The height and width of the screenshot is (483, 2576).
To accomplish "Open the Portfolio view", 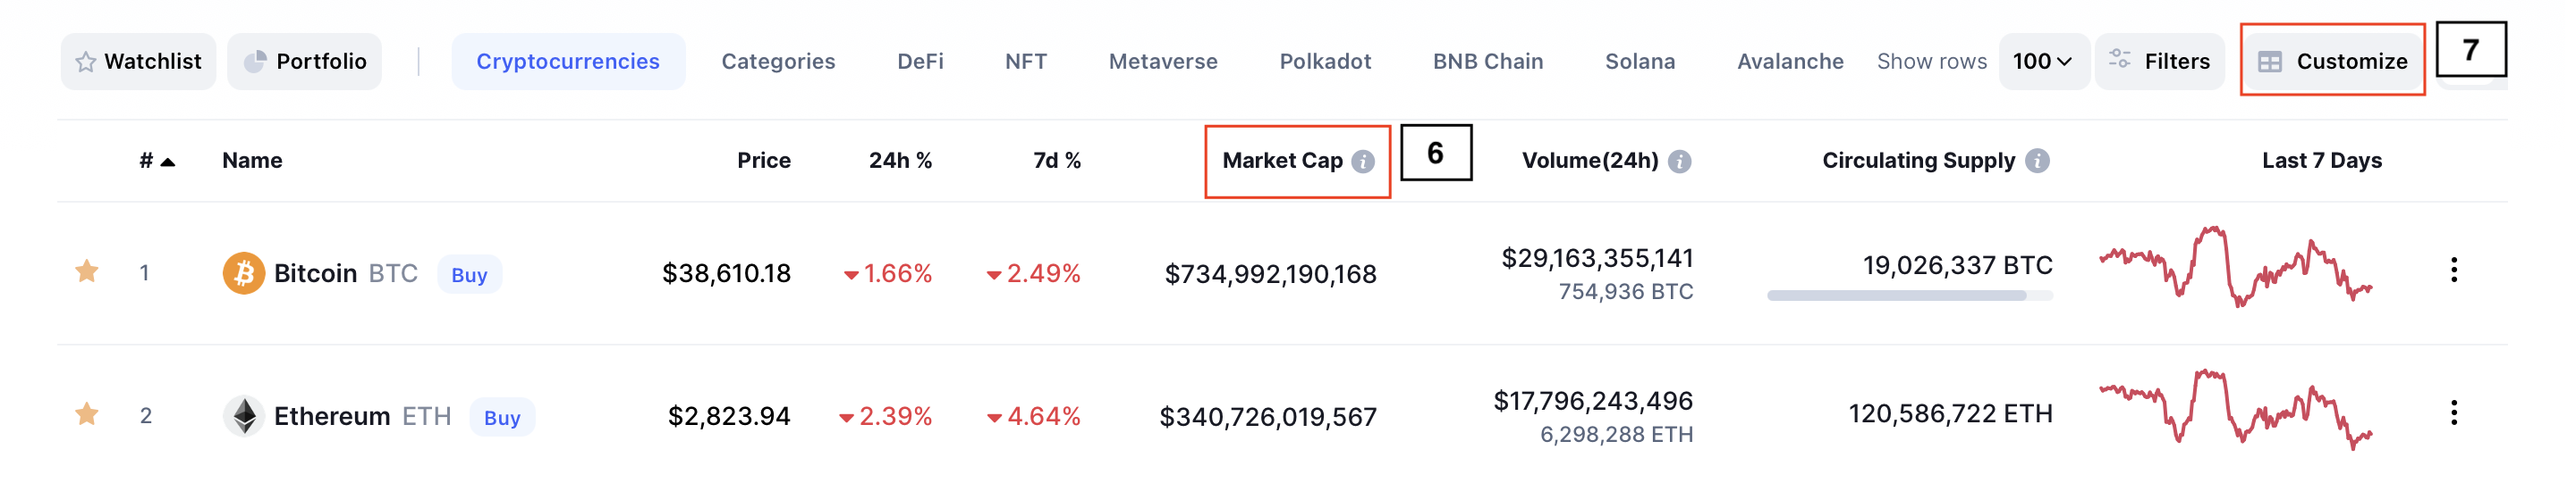I will coord(305,61).
